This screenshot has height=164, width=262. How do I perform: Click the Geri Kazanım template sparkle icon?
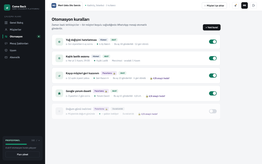94,78
